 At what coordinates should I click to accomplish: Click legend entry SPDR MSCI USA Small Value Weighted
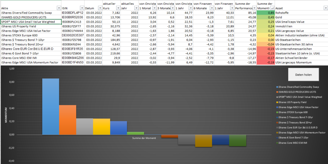(x=299, y=97)
